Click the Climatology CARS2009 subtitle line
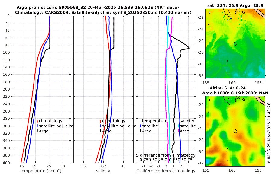The width and height of the screenshot is (272, 175). pos(103,12)
